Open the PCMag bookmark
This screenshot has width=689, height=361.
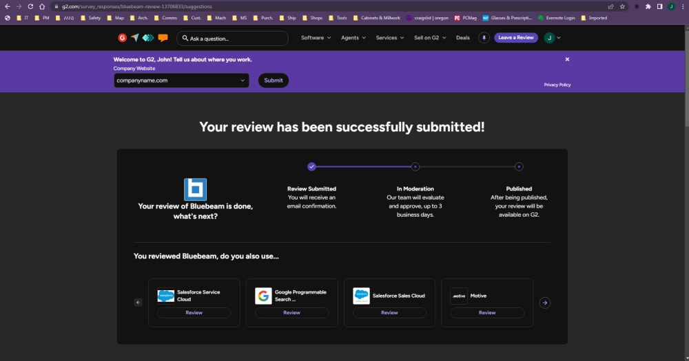(x=465, y=18)
